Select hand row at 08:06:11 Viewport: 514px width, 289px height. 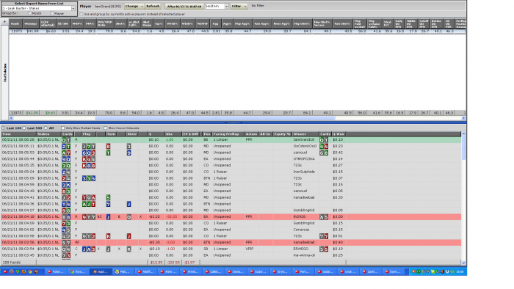click(231, 146)
